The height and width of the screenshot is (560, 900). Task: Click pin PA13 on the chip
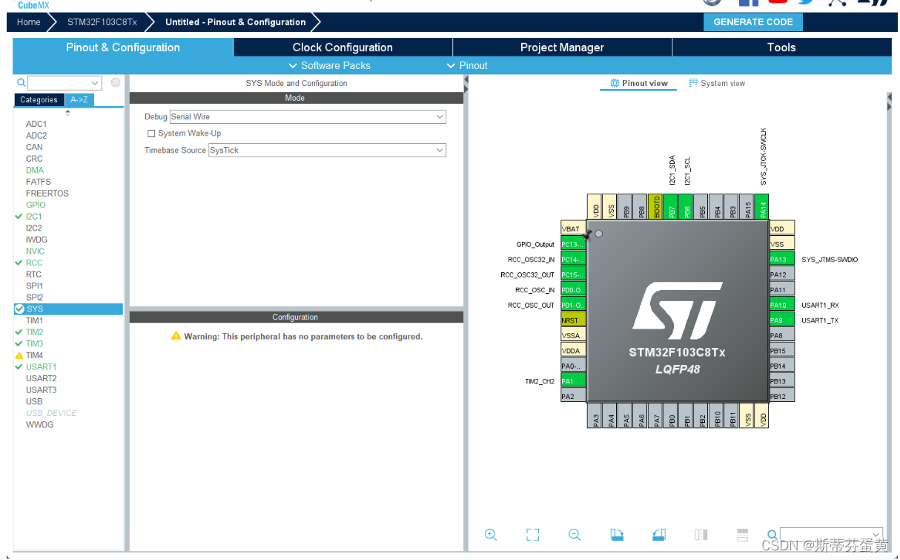(781, 260)
